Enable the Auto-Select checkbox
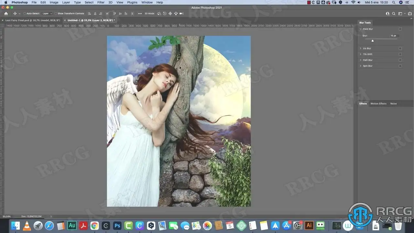Image resolution: width=414 pixels, height=233 pixels. click(25, 14)
